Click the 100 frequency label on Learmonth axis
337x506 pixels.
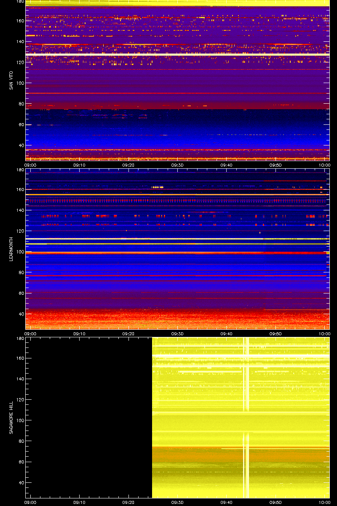point(20,252)
